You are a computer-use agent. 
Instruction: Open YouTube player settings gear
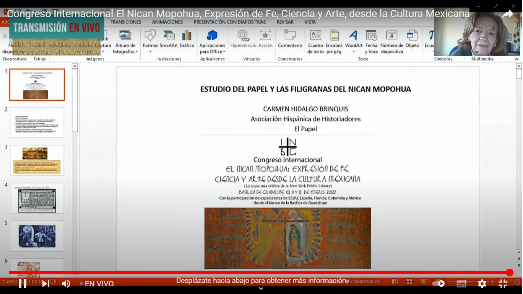point(482,284)
